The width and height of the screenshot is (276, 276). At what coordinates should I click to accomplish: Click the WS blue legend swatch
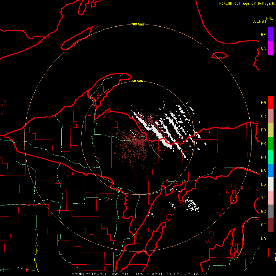click(x=271, y=171)
